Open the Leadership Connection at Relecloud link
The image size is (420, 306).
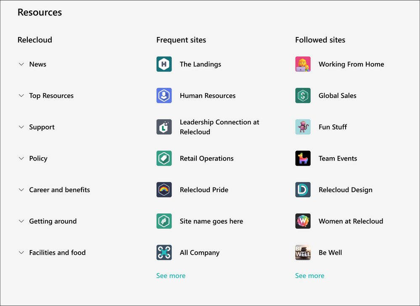coord(219,127)
